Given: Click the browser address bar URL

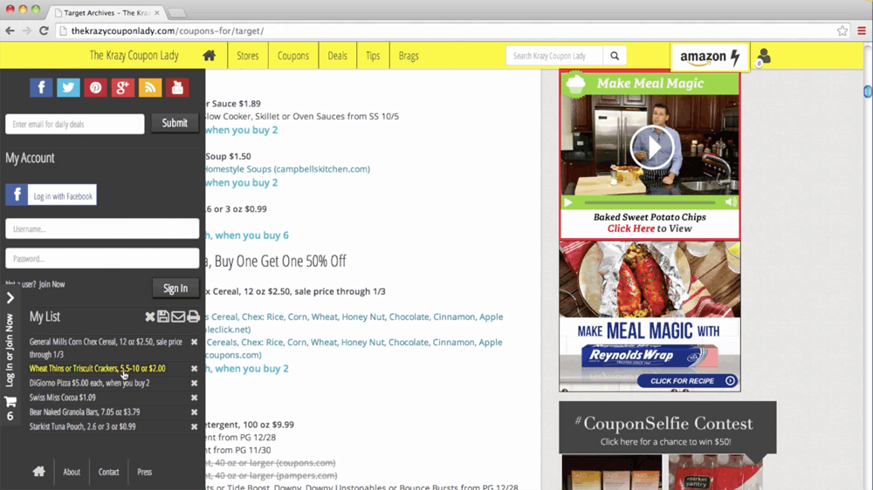Looking at the screenshot, I should 168,31.
